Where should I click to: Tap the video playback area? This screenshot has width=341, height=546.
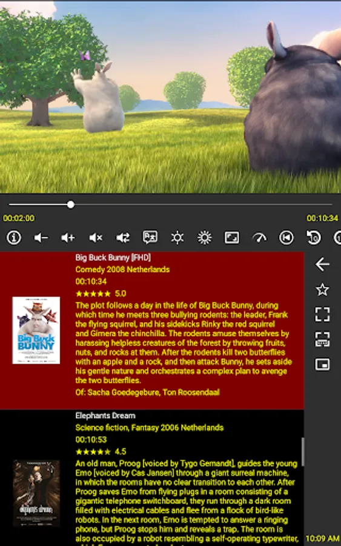170,98
